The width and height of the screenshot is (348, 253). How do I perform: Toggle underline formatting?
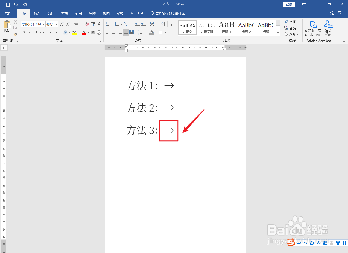point(36,32)
